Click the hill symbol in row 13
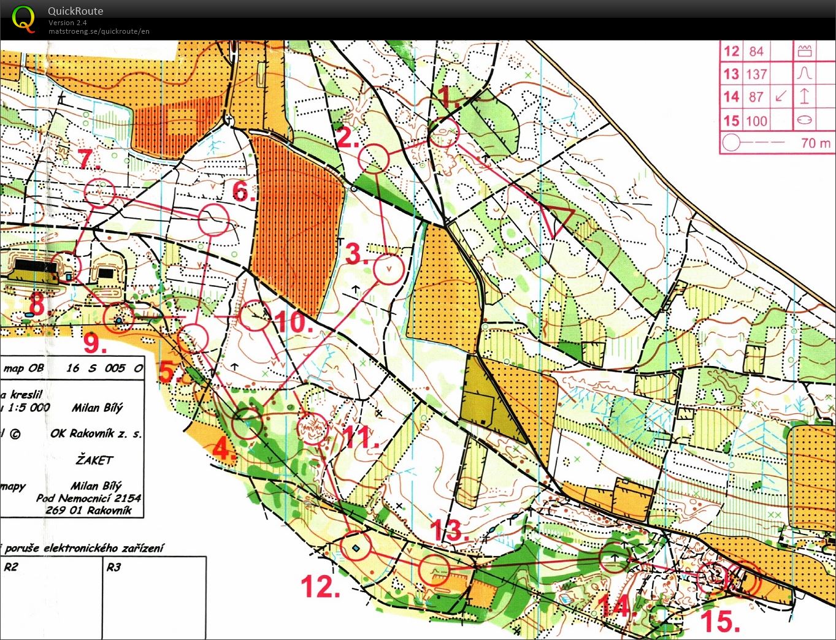The height and width of the screenshot is (640, 836). (804, 74)
